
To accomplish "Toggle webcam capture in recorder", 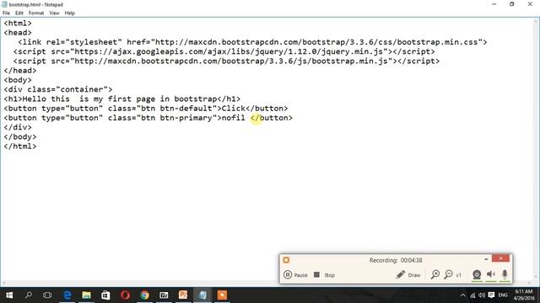I will pyautogui.click(x=477, y=274).
